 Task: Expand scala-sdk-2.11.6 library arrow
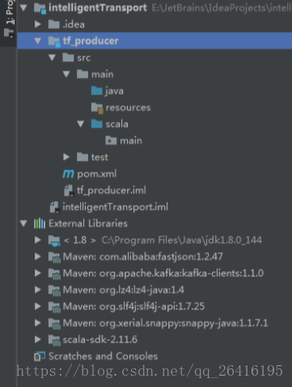tap(38, 339)
